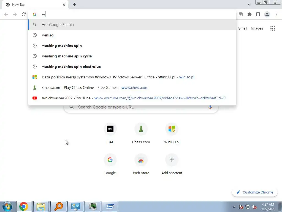Screen dimensions: 282x212
Task: Click the extension icon left of puzzle icon
Action: [x=241, y=14]
